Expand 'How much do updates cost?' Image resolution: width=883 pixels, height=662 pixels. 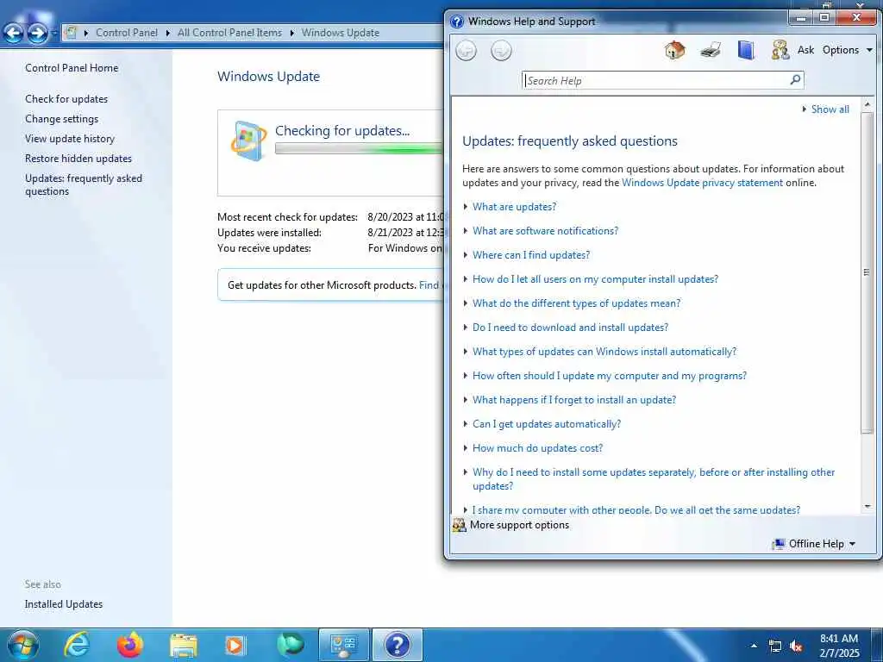(538, 448)
